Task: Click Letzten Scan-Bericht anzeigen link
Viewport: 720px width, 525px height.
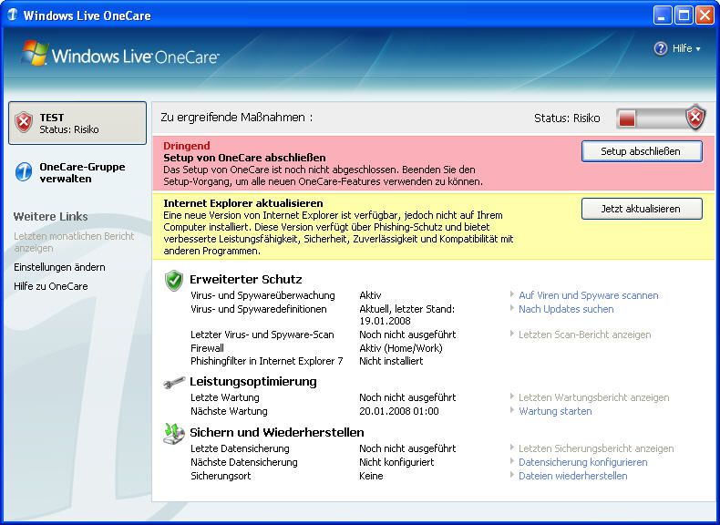Action: pos(584,335)
